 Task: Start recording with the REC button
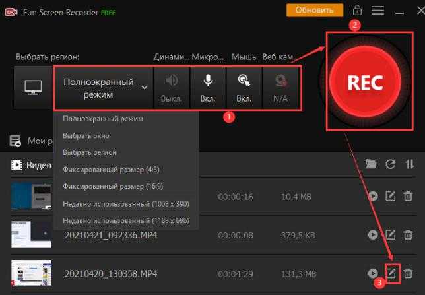365,82
